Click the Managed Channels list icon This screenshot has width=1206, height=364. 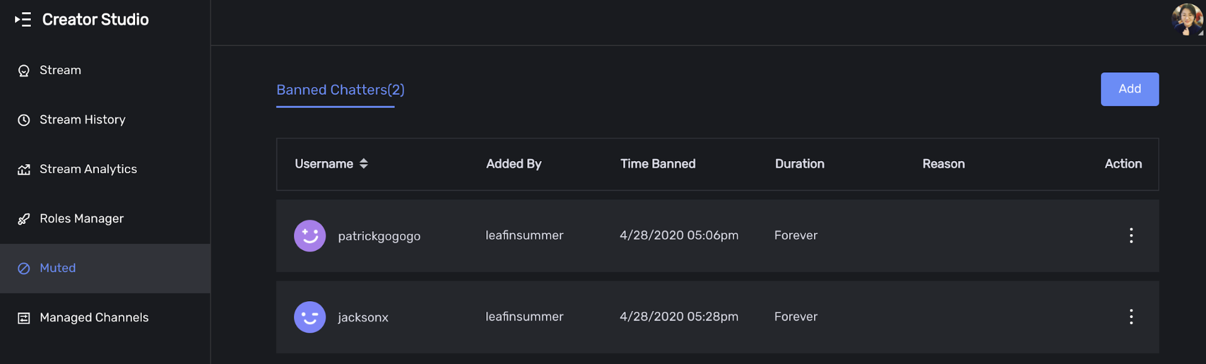(24, 318)
